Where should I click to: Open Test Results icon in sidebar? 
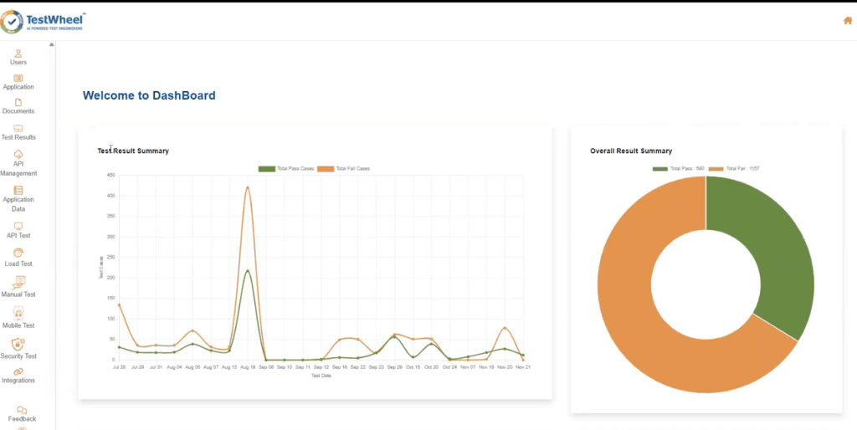18,128
